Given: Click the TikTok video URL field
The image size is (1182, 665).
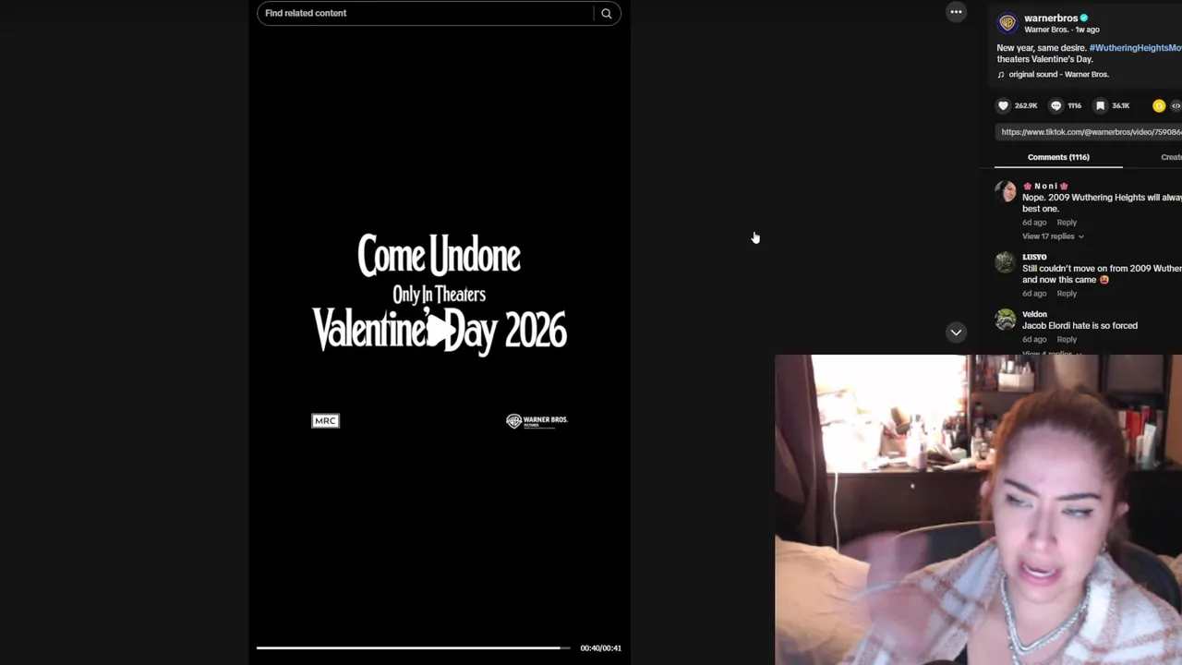Looking at the screenshot, I should click(1090, 132).
